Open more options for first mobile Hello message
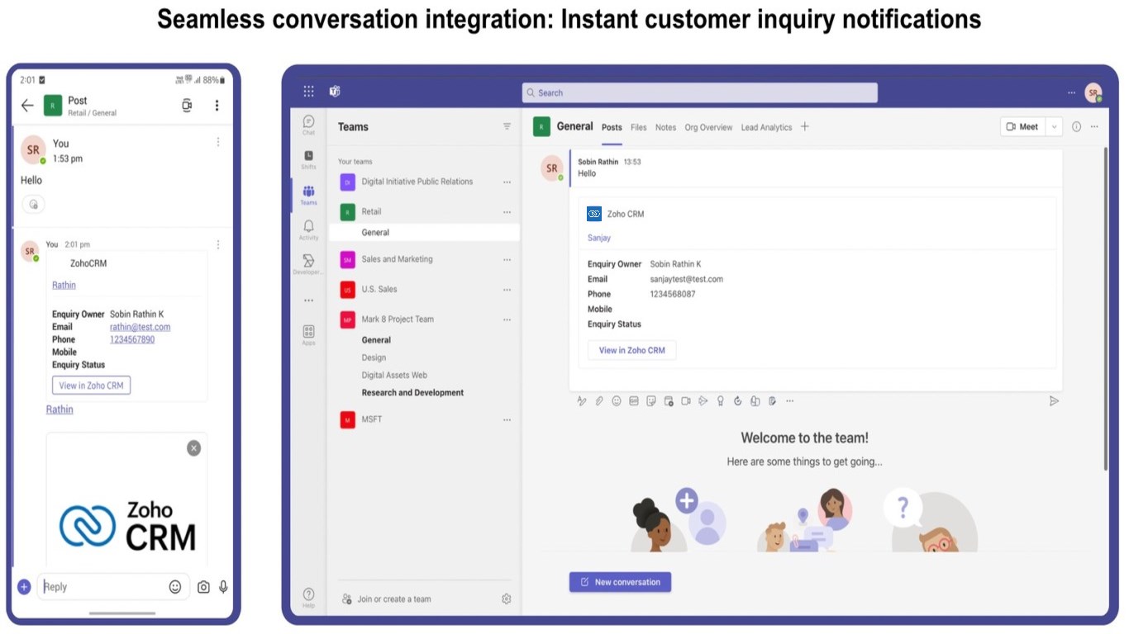 coord(218,142)
